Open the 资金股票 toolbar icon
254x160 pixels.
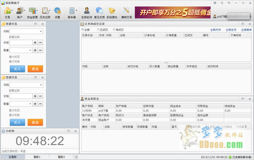(32, 11)
